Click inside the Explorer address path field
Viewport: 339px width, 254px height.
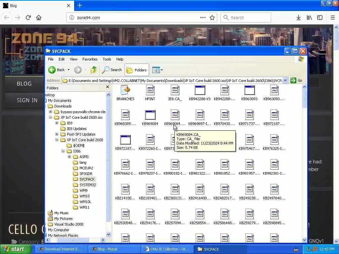click(172, 81)
